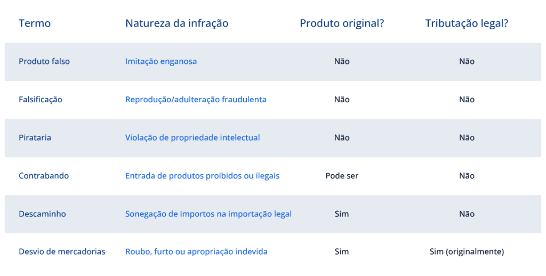
Task: Open the 'Imitação enganosa' link
Action: coord(161,61)
